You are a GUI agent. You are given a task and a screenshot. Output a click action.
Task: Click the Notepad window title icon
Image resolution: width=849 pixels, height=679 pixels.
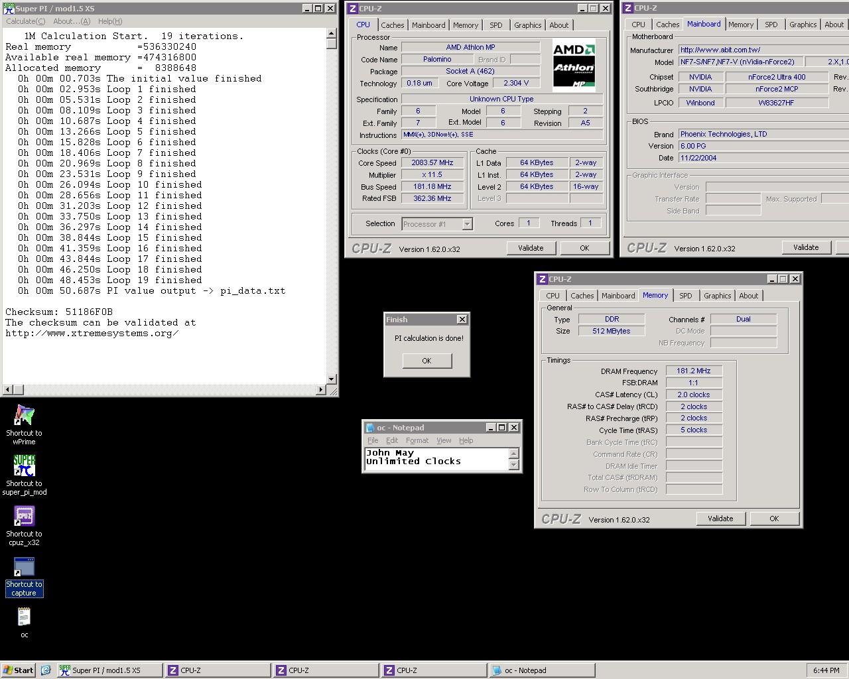pos(370,428)
